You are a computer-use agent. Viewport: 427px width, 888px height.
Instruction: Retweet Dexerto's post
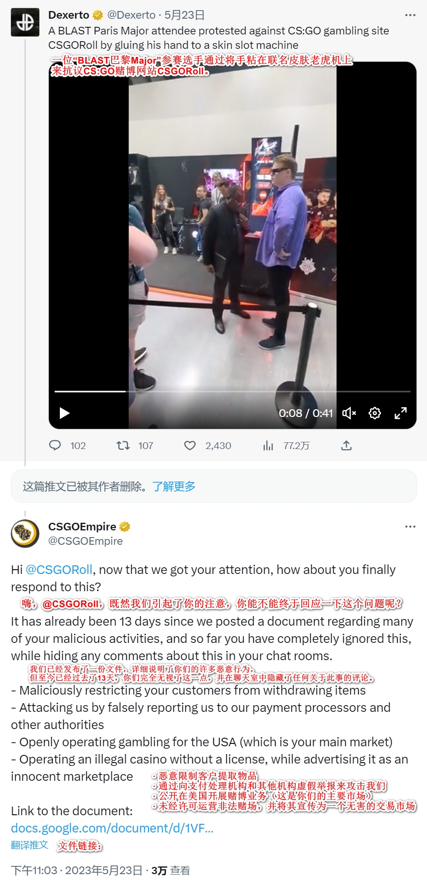point(123,446)
